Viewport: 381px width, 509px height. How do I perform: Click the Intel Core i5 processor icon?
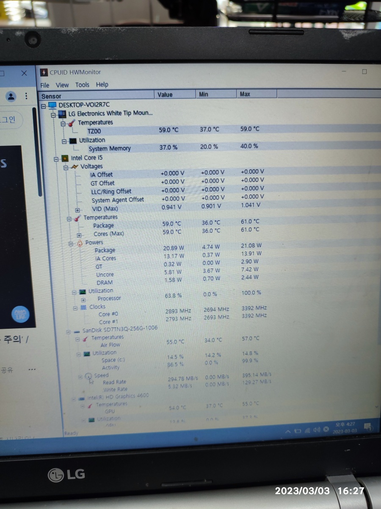(65, 158)
